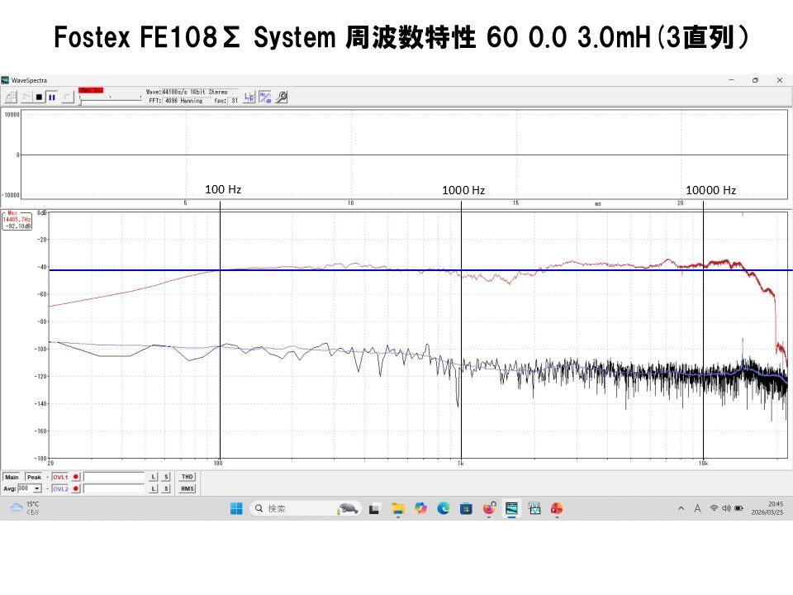Click the Pause button in WaveSpectra toolbar

[51, 98]
